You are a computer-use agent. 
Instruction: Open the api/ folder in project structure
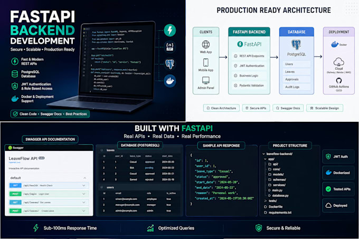coord(273,164)
